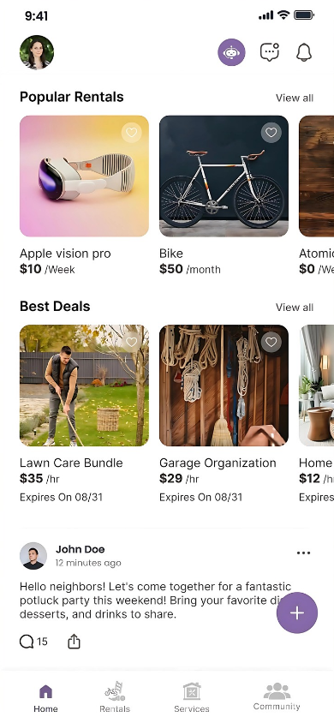View all Popular Rentals
The height and width of the screenshot is (723, 334).
pos(295,98)
